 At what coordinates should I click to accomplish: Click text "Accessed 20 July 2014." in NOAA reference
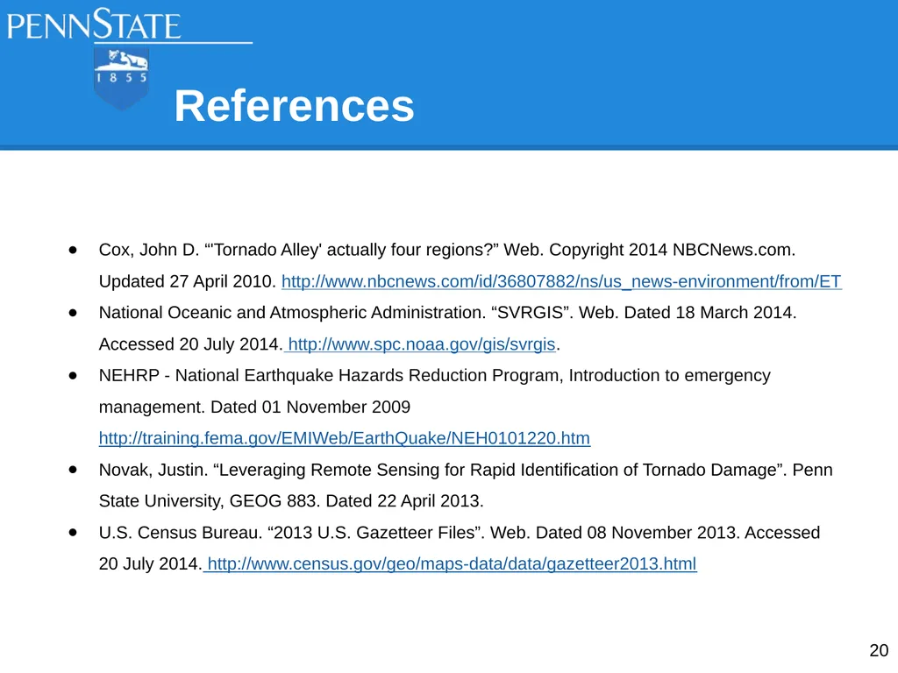pos(190,344)
